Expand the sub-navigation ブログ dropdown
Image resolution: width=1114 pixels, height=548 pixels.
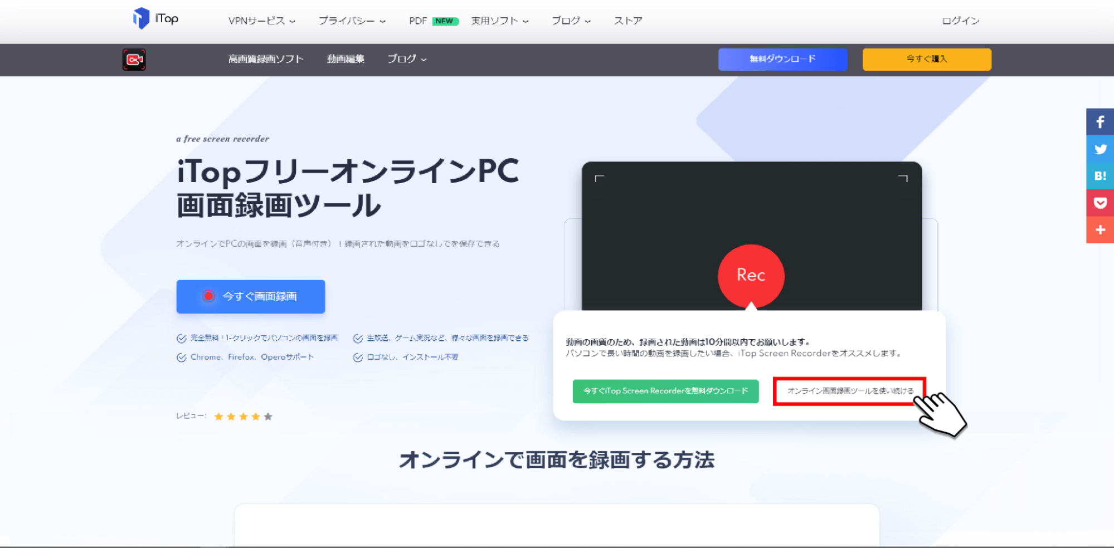coord(407,59)
